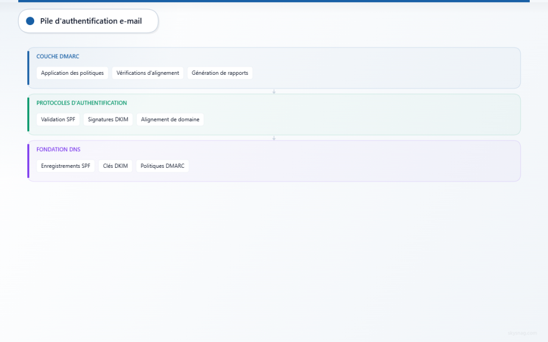
Task: Select the Application des politiques chip
Action: [x=72, y=73]
